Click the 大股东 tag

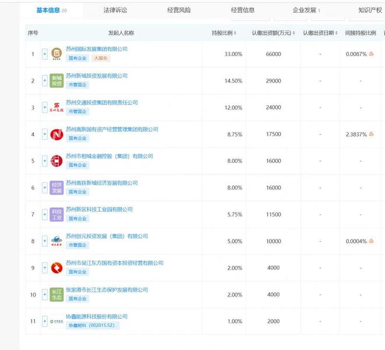(x=101, y=58)
